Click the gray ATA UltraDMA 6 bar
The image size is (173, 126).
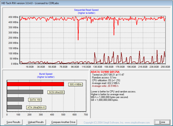click(x=14, y=107)
